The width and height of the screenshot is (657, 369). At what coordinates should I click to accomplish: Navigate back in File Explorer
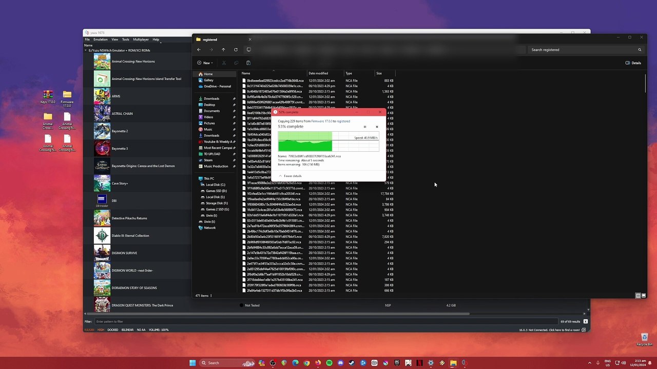point(199,50)
